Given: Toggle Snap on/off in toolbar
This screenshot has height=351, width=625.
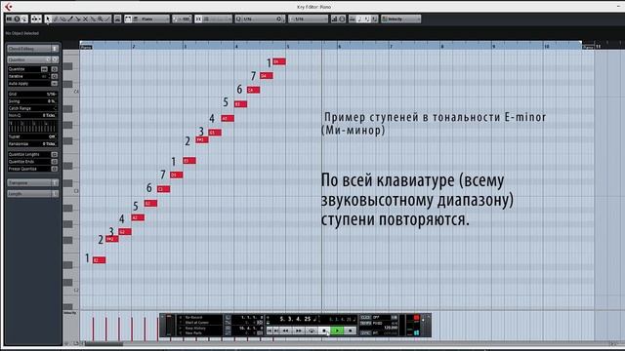Looking at the screenshot, I should (198, 19).
